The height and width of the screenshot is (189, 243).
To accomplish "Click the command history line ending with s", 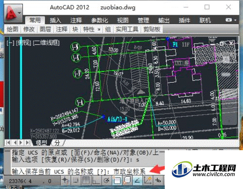I will [x=75, y=160].
